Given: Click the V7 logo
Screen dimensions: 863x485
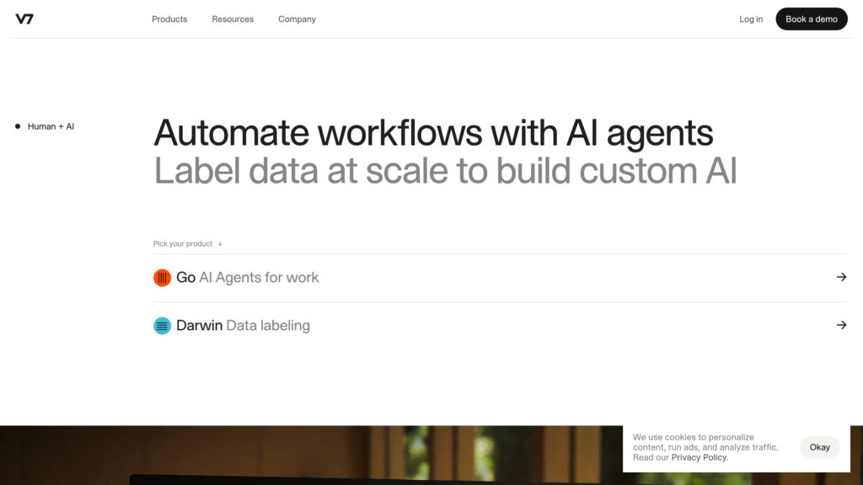Looking at the screenshot, I should [24, 19].
